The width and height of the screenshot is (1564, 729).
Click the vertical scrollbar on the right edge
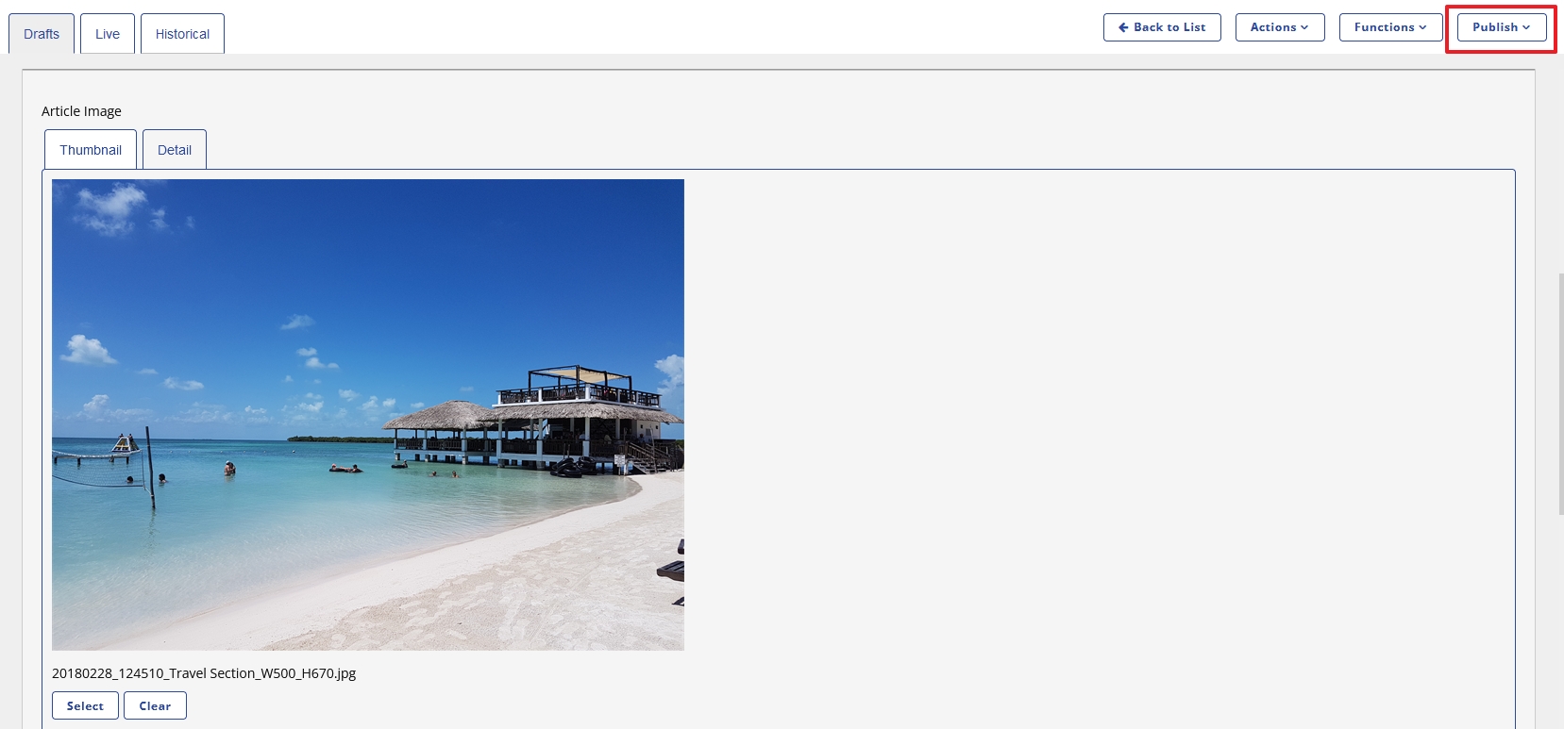[1560, 394]
